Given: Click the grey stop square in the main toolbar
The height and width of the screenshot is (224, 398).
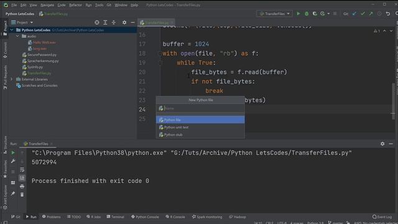Looking at the screenshot, I should [x=335, y=14].
